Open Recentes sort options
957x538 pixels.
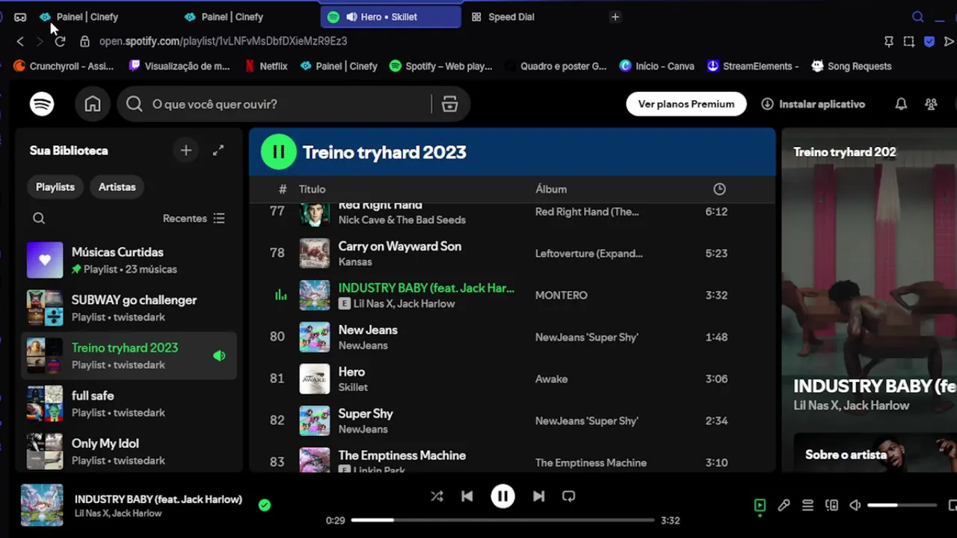[194, 218]
